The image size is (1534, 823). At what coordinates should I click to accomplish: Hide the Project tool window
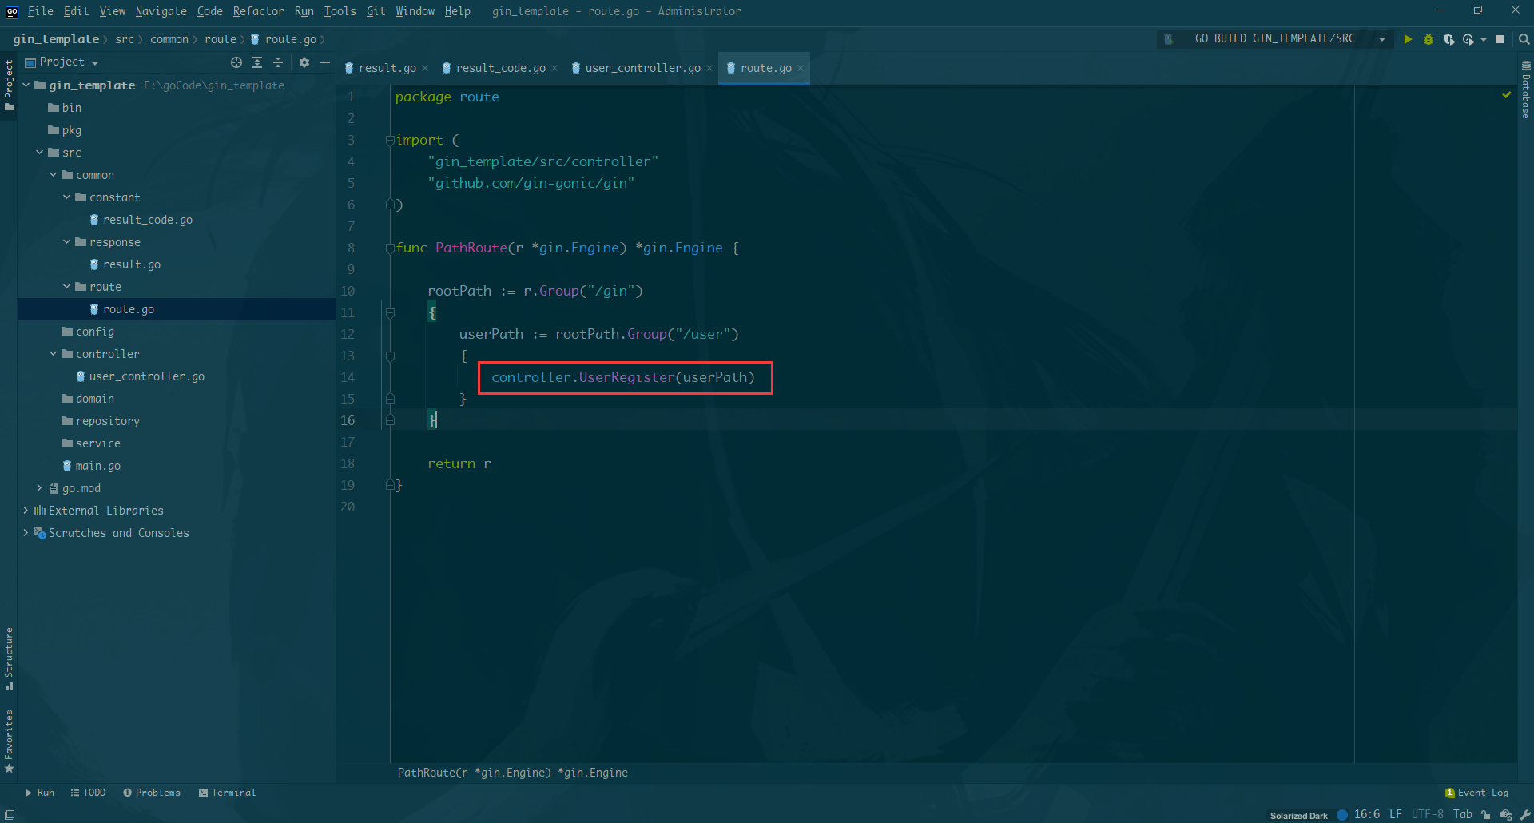tap(325, 62)
